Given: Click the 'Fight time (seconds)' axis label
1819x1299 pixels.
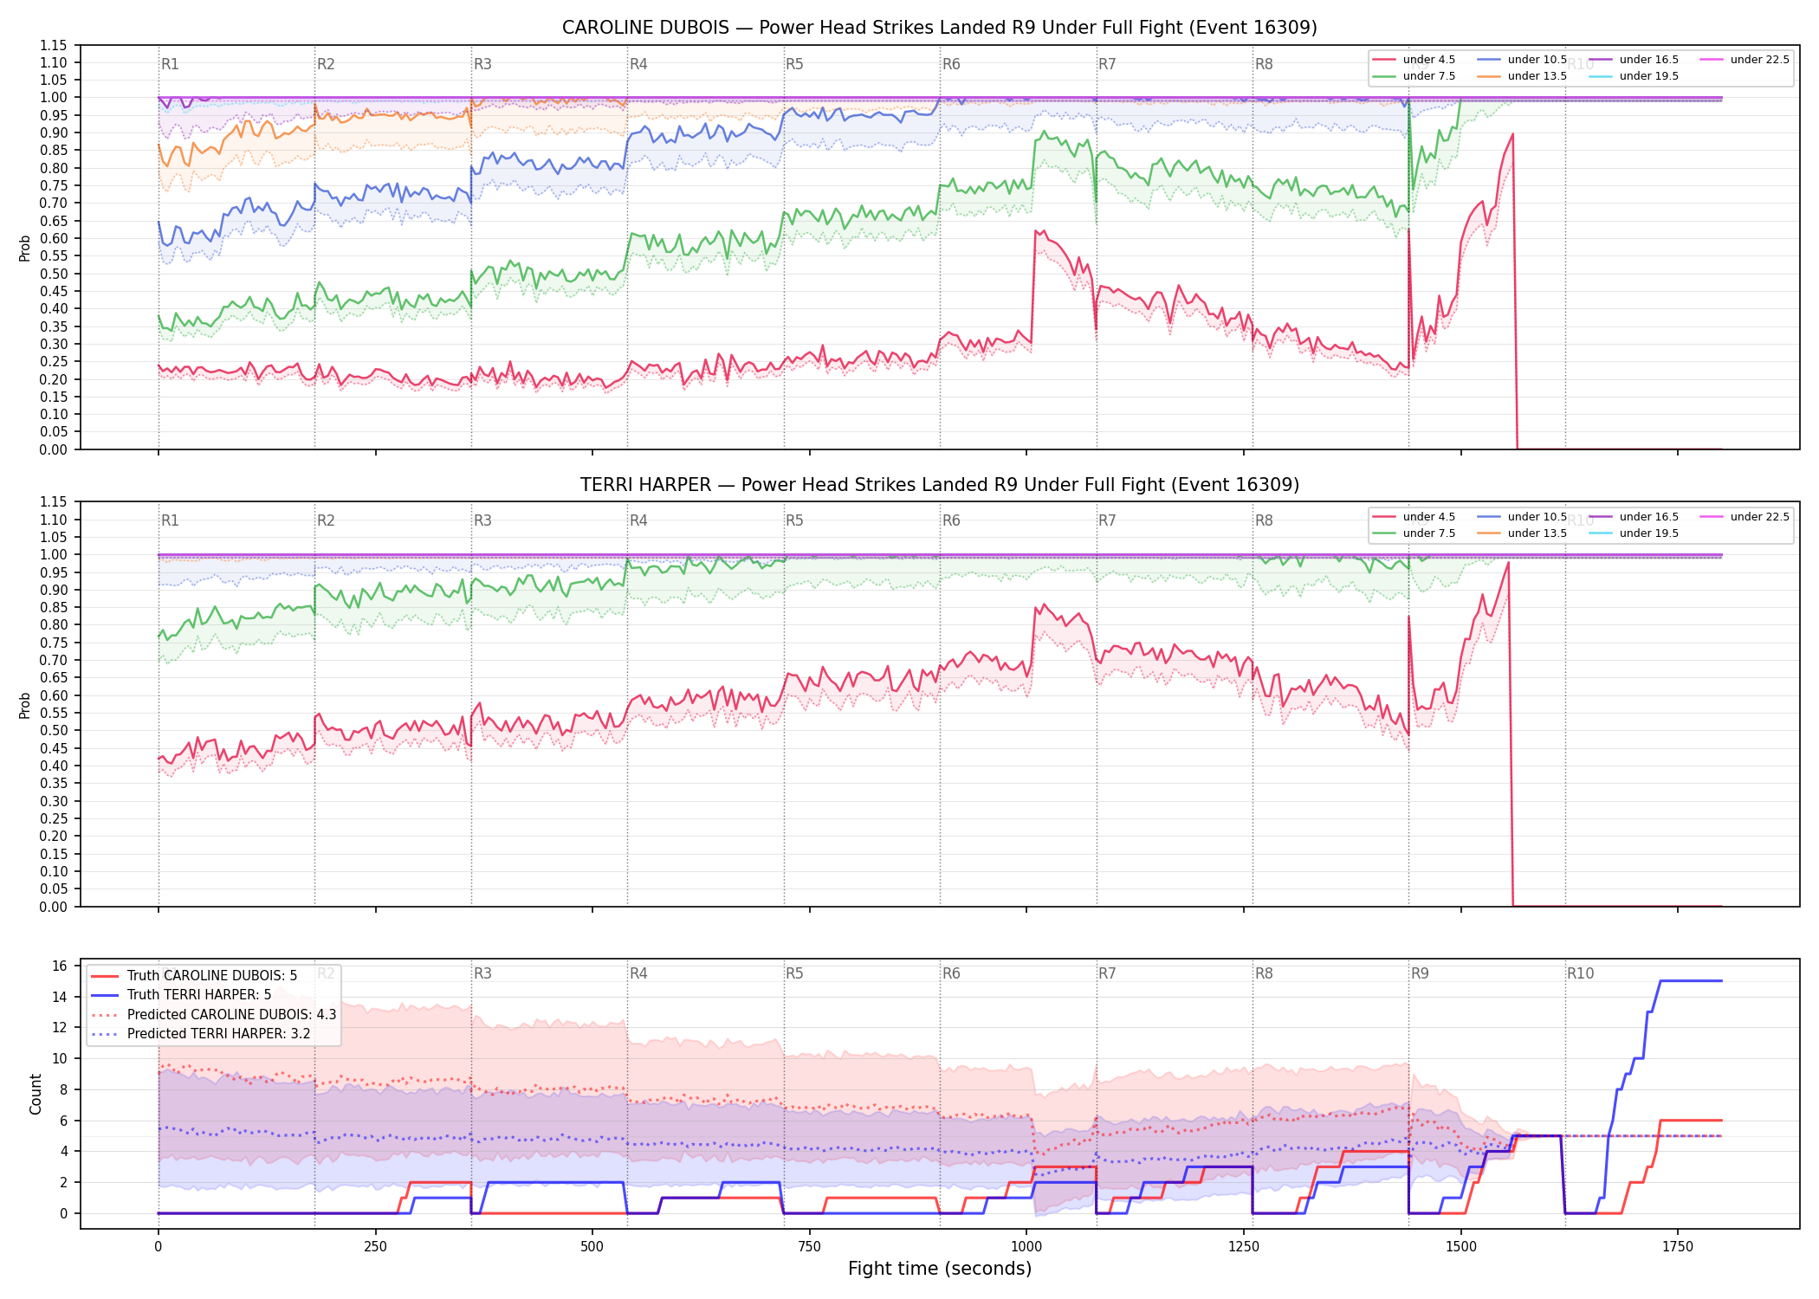Looking at the screenshot, I should click(940, 1269).
